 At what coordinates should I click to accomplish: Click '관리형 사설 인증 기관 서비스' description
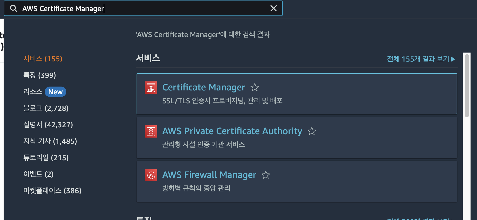point(204,145)
